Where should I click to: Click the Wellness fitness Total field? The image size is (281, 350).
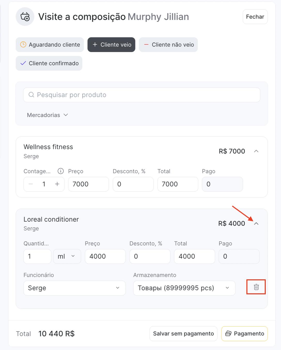coord(178,184)
